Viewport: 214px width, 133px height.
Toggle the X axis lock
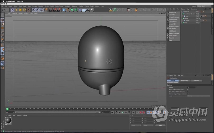(34, 10)
